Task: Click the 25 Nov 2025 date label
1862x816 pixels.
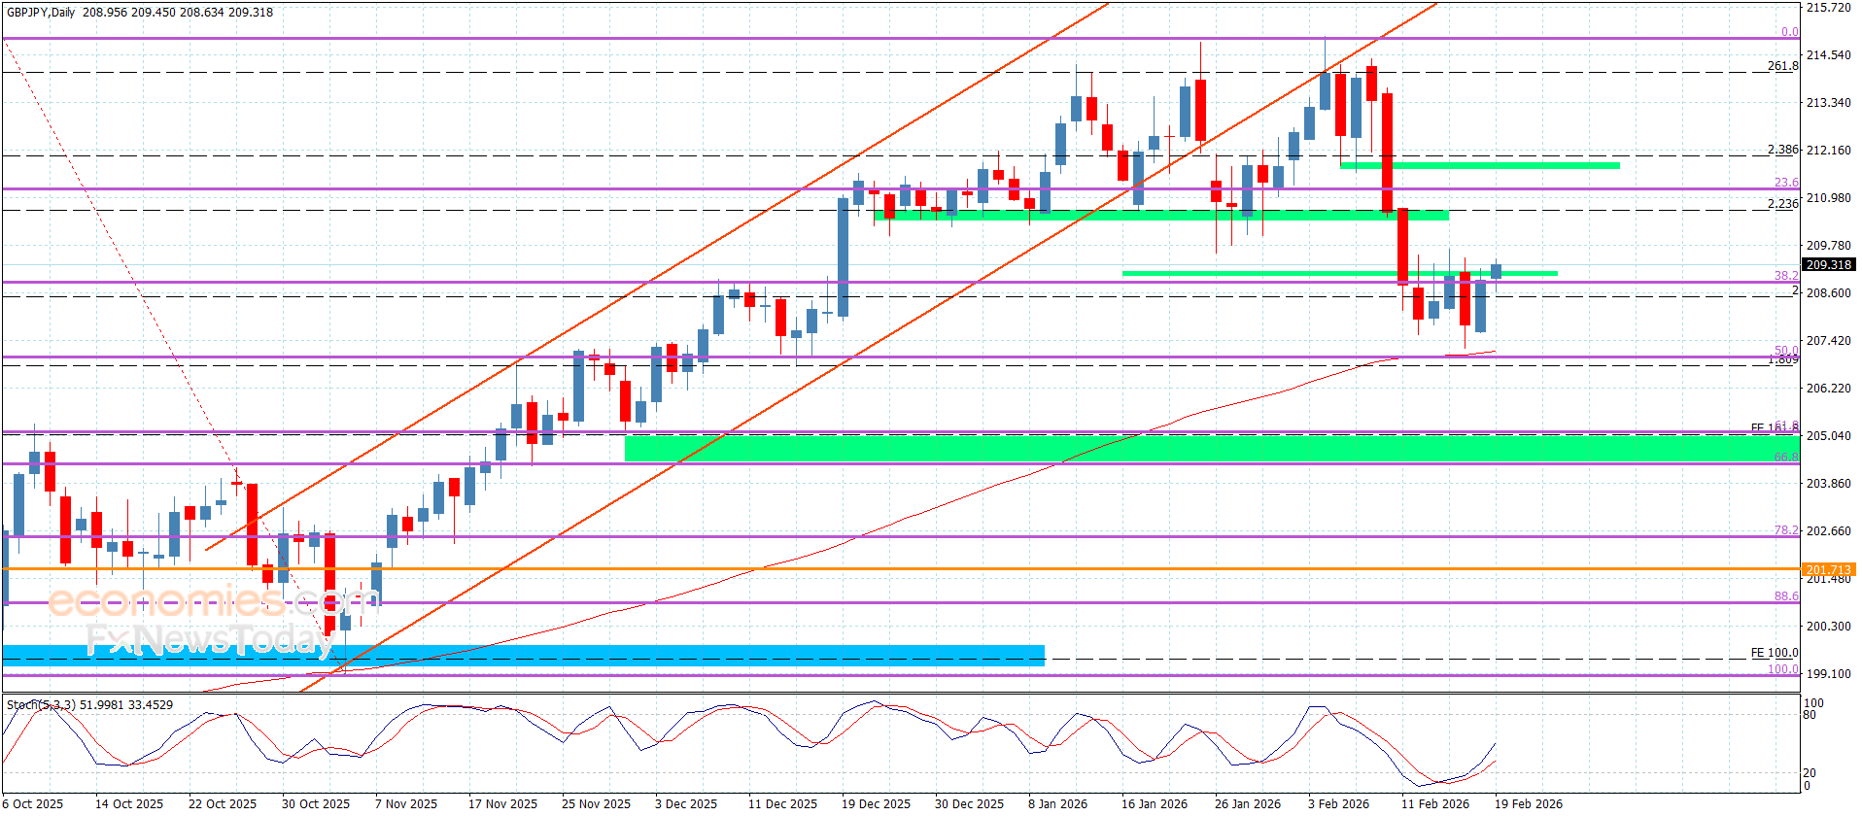Action: (x=596, y=803)
